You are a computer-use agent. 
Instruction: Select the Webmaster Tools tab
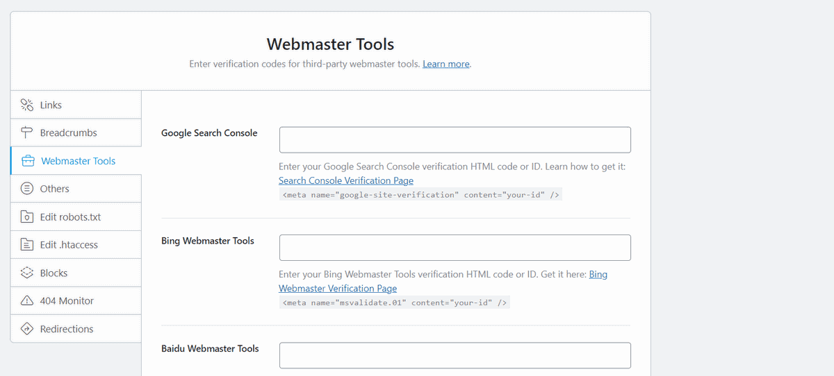76,161
